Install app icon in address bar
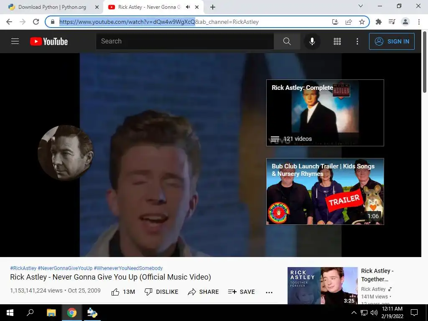The height and width of the screenshot is (321, 428). point(335,22)
